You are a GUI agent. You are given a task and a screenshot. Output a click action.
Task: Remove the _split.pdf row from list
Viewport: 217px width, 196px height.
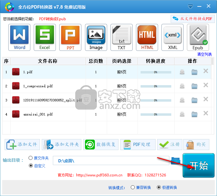206,99
